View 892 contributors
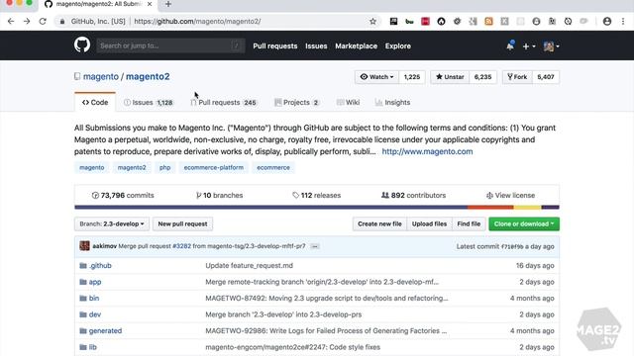Viewport: 634px width, 356px height. coord(413,196)
